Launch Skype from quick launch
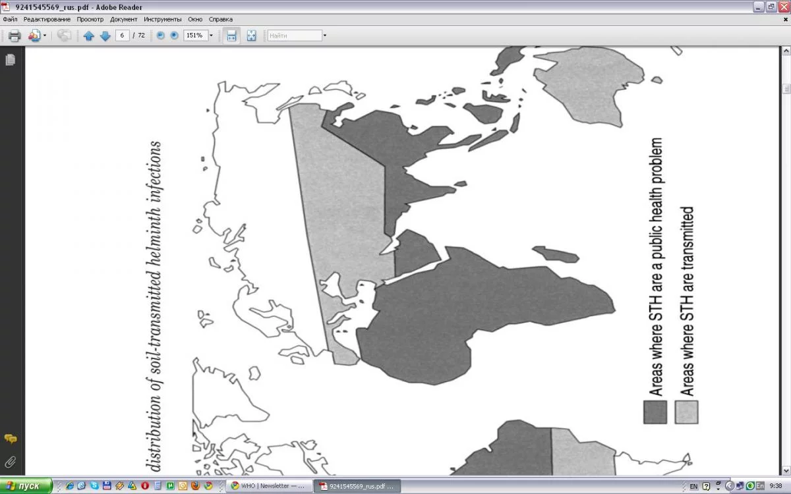791x494 pixels. [94, 486]
